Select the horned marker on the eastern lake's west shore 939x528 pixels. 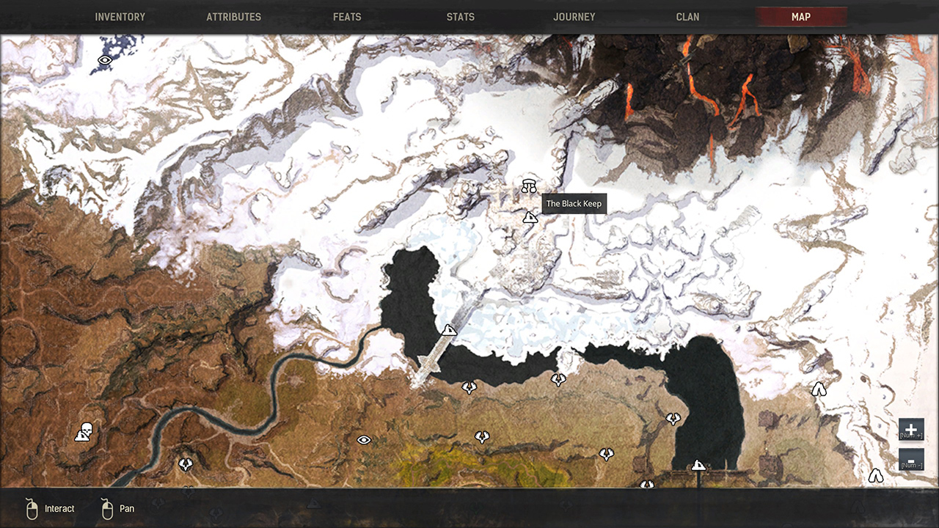(673, 419)
